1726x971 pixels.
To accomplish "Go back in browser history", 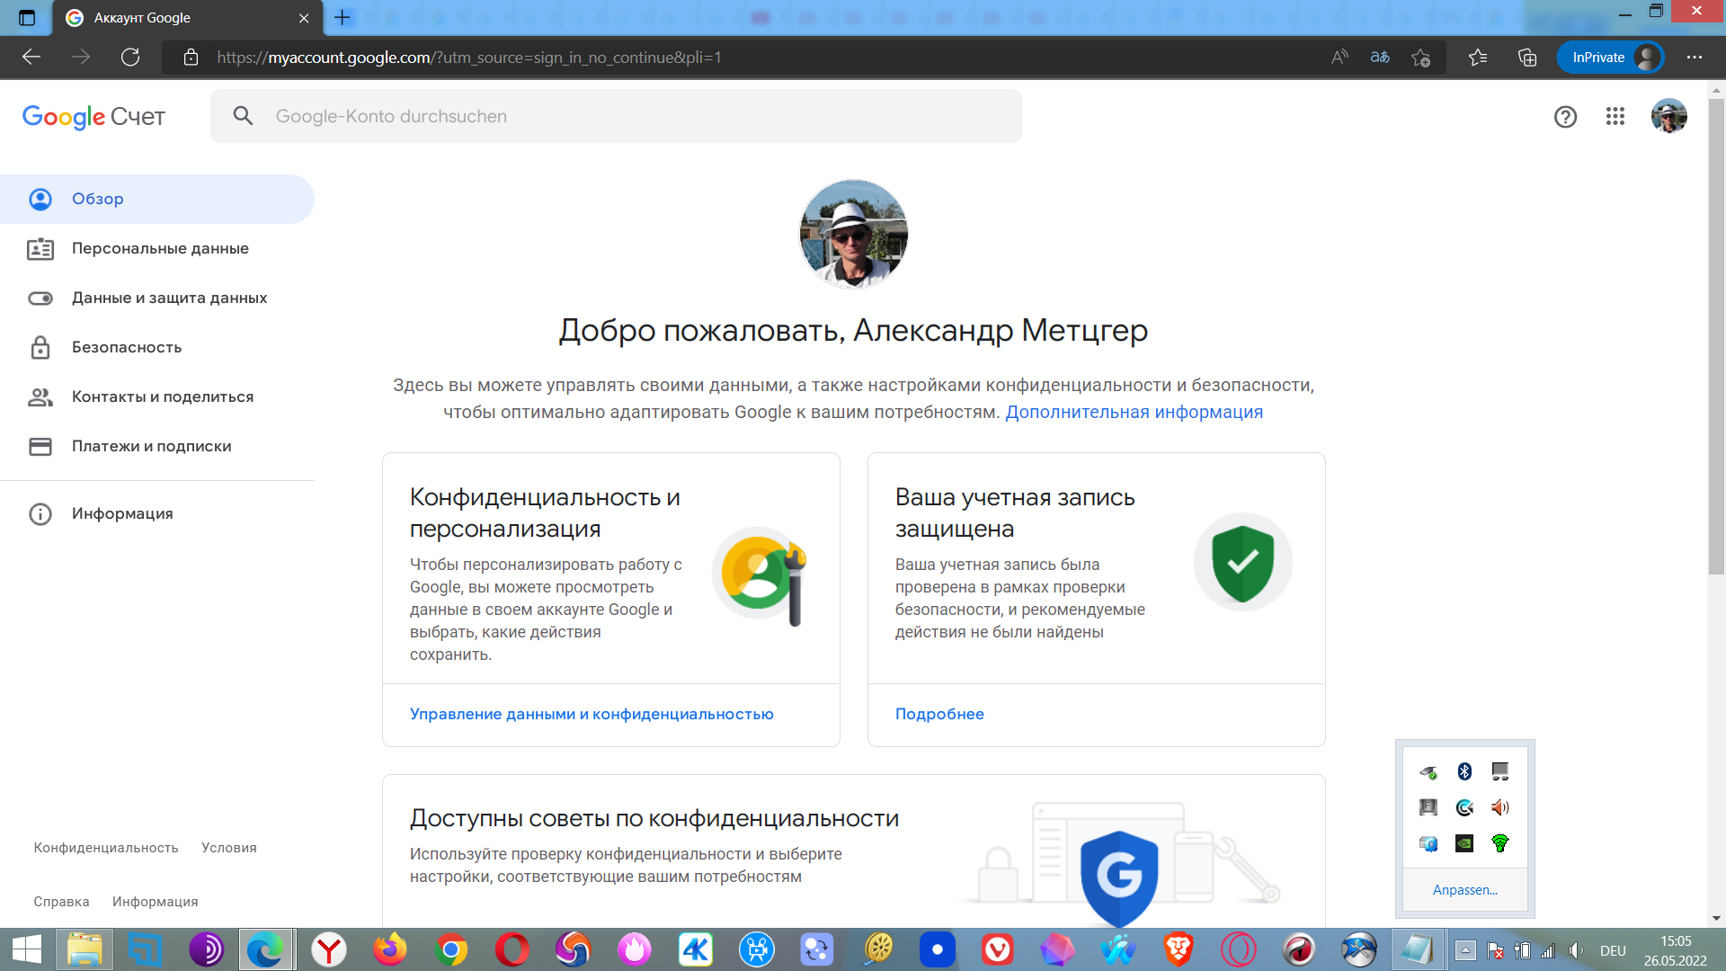I will 31,58.
